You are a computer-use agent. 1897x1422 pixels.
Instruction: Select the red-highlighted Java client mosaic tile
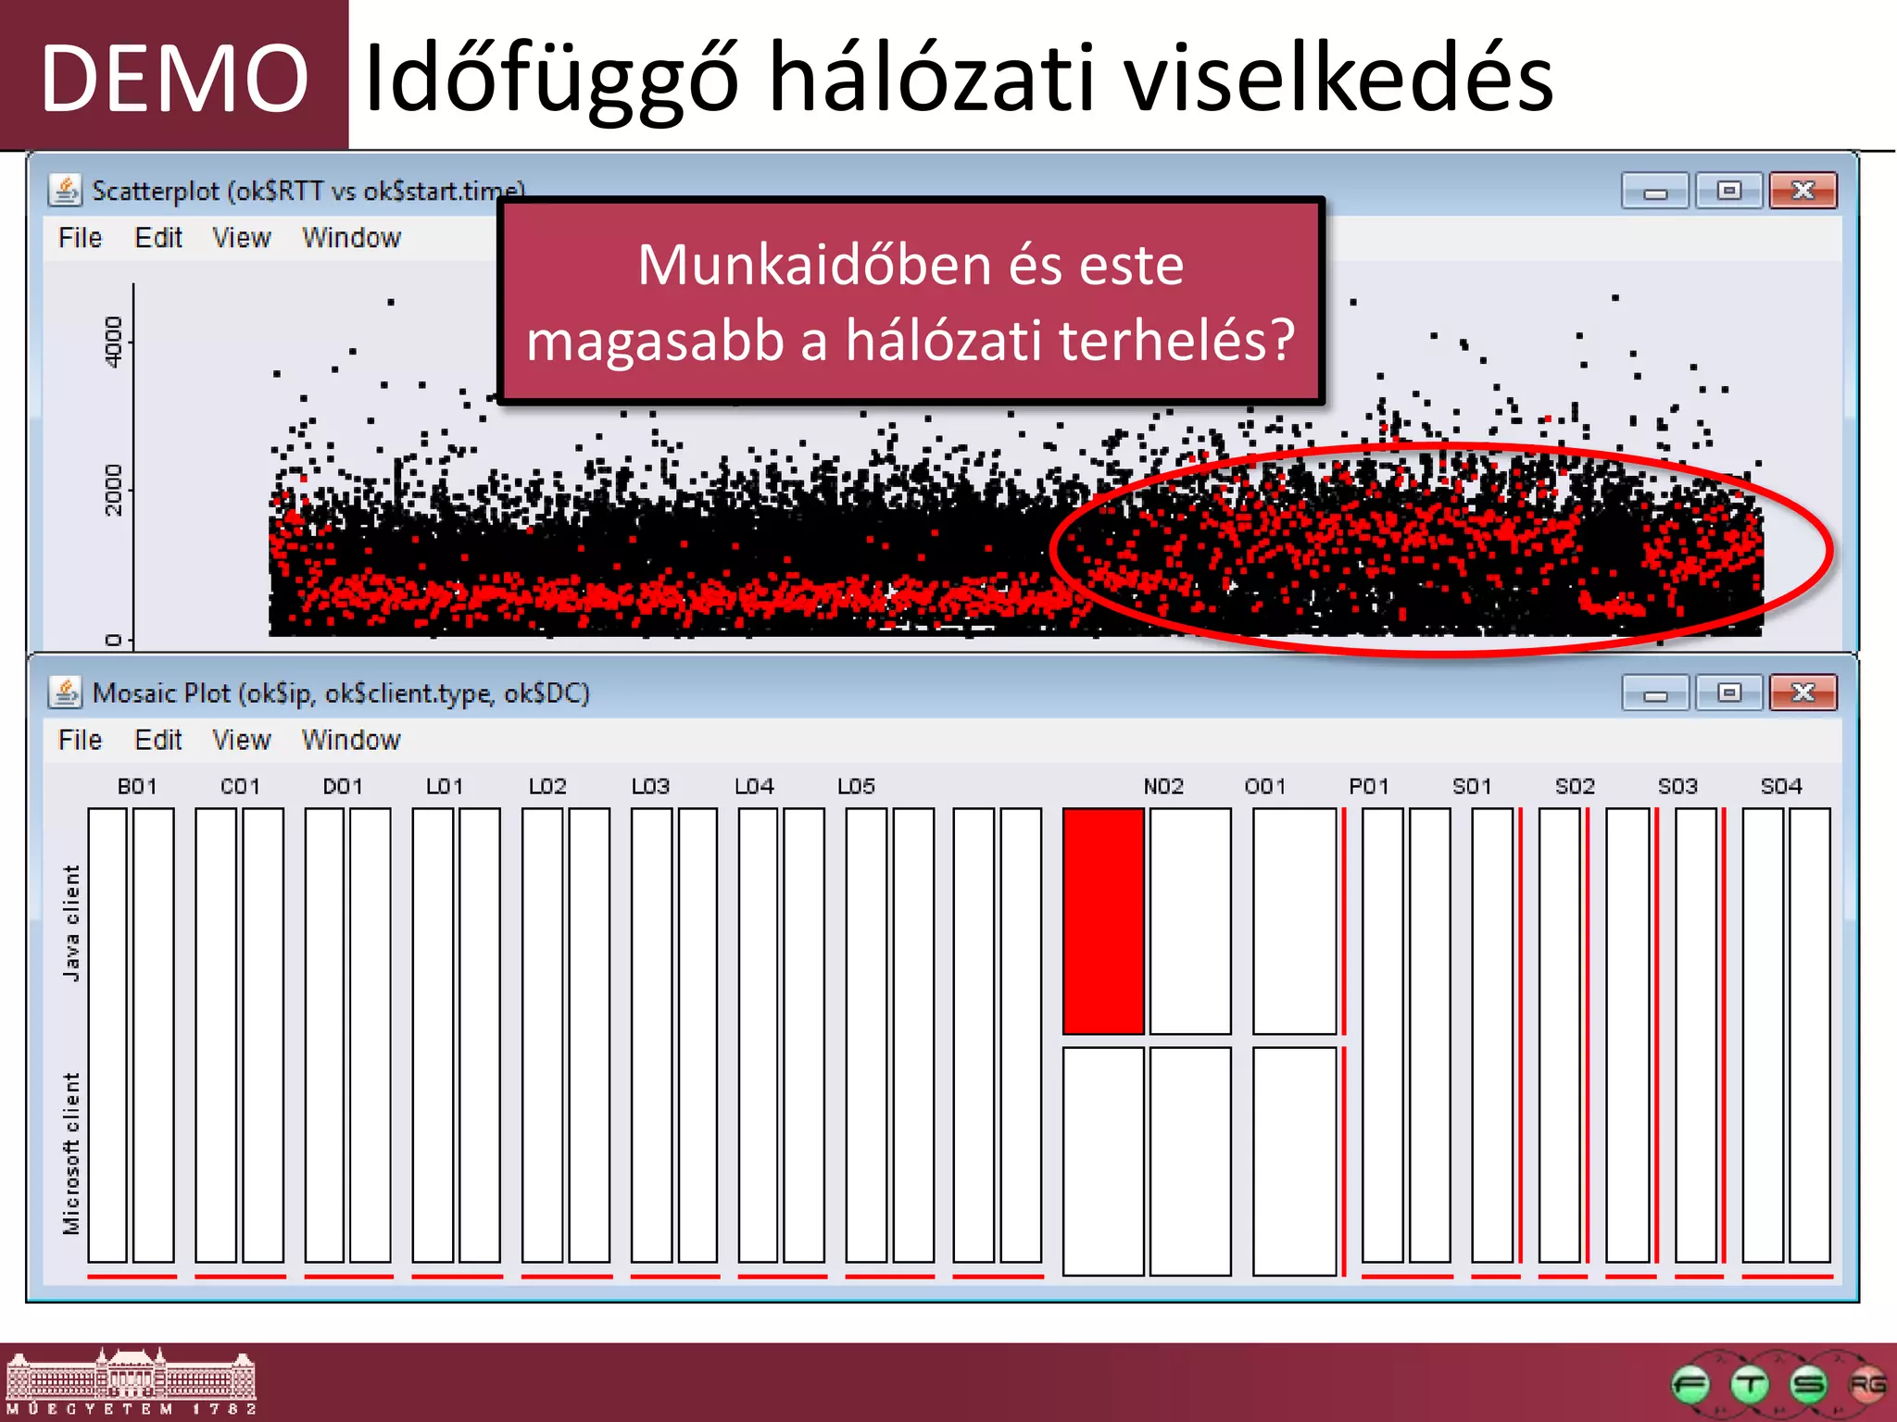(x=1103, y=921)
